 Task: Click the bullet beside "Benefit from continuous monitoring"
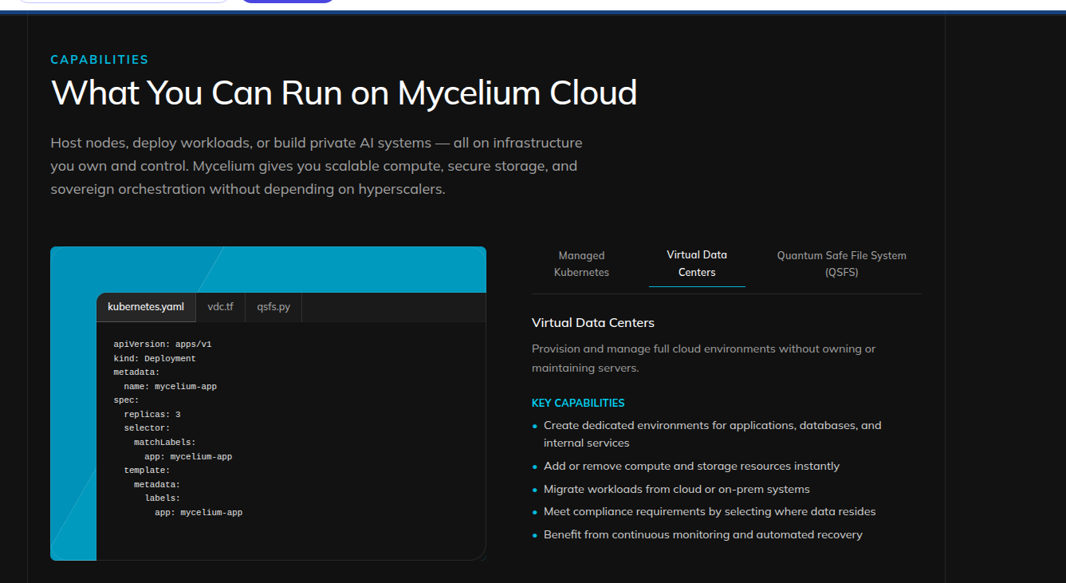pos(535,535)
